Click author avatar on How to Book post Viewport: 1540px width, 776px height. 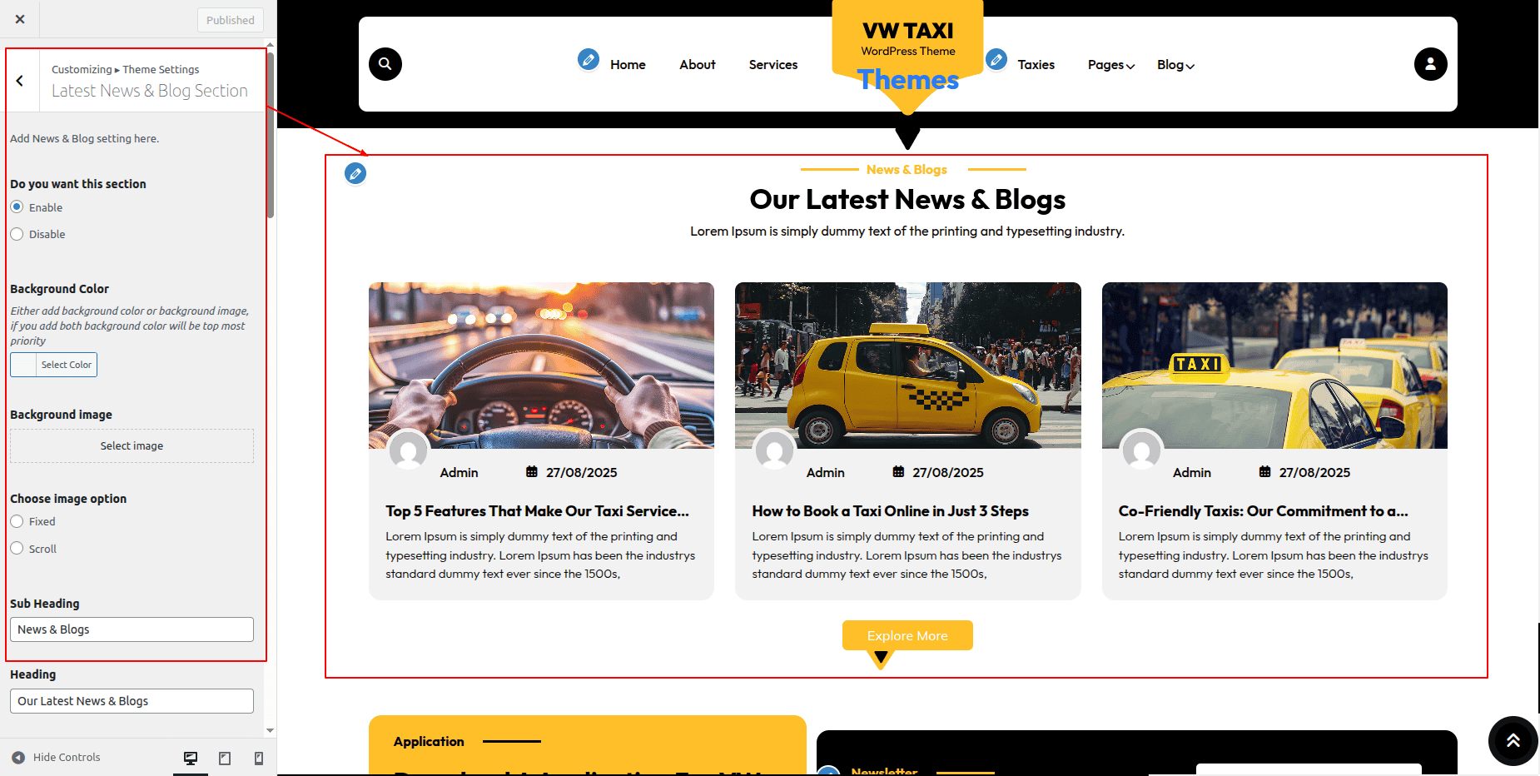click(775, 450)
